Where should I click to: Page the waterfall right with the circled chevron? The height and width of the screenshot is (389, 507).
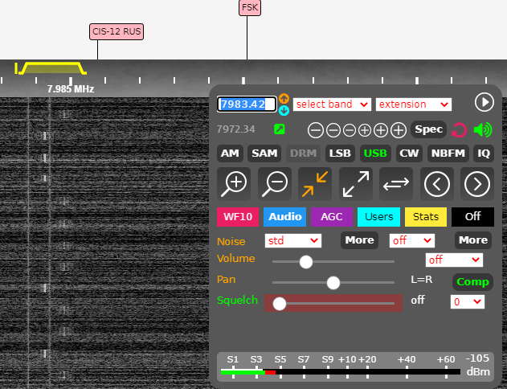(x=477, y=184)
